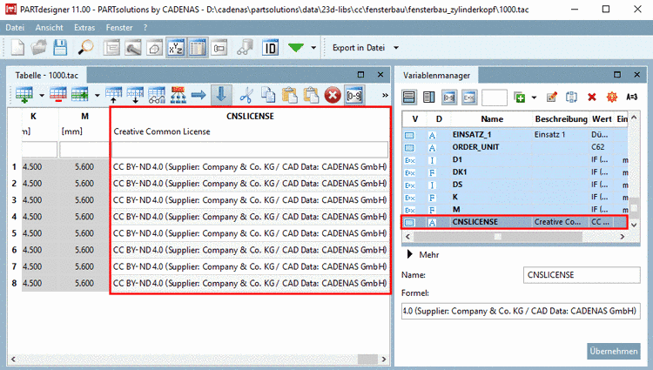The image size is (653, 370).
Task: Click the scissors cut icon
Action: tap(246, 95)
